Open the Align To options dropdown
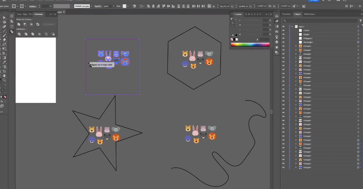The height and width of the screenshot is (189, 363). coord(142,6)
